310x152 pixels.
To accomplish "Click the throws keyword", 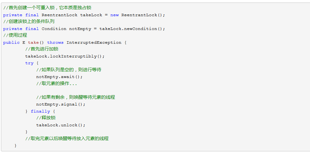I will click(55, 43).
